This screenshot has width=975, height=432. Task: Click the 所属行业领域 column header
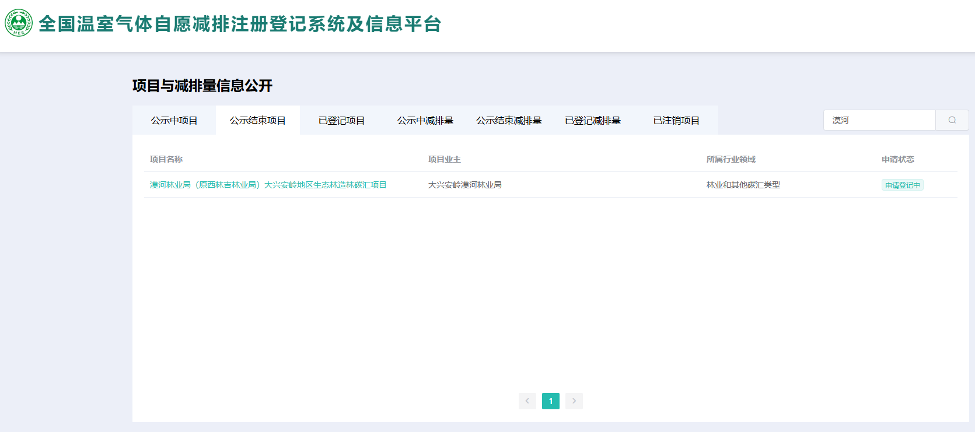(x=731, y=159)
